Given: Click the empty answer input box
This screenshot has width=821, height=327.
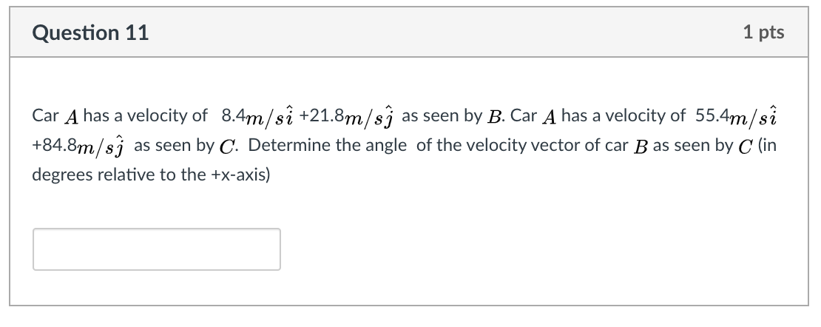Looking at the screenshot, I should point(157,249).
